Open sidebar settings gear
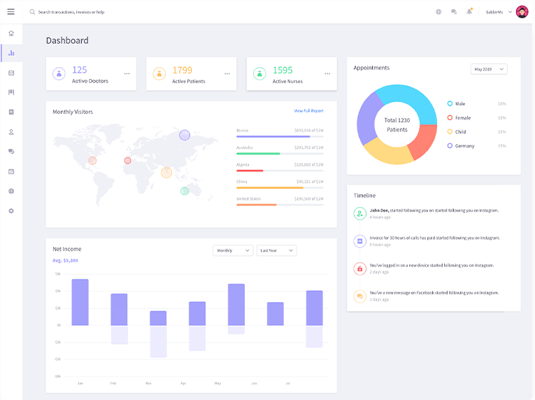This screenshot has height=400, width=535. pos(11,210)
